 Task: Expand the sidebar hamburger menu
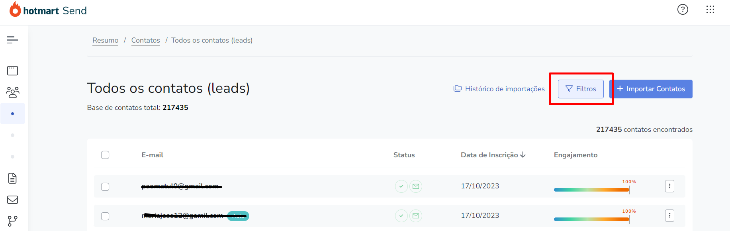point(13,39)
